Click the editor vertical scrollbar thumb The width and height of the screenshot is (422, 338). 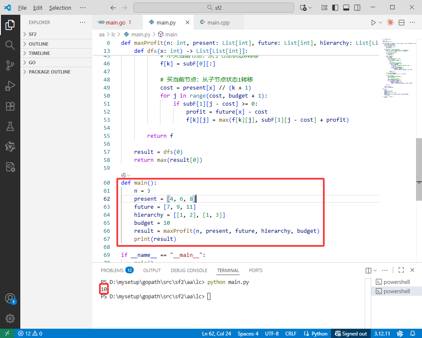coord(419,169)
